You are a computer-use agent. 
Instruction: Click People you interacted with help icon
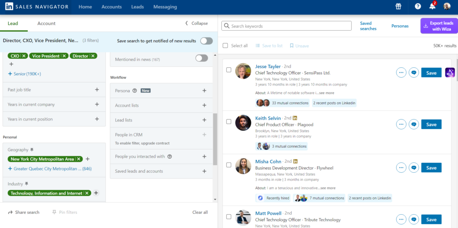[170, 157]
